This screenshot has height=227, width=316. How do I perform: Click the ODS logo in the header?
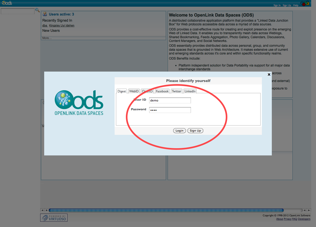(x=7, y=3)
